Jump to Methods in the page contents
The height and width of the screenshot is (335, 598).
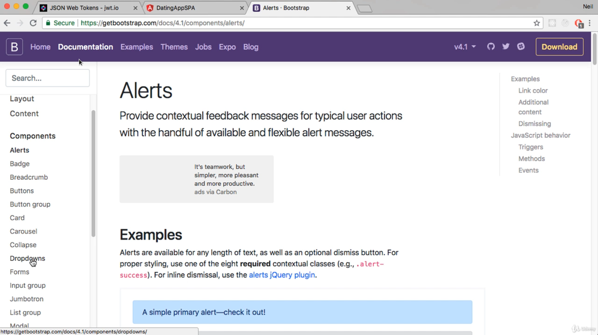[531, 159]
